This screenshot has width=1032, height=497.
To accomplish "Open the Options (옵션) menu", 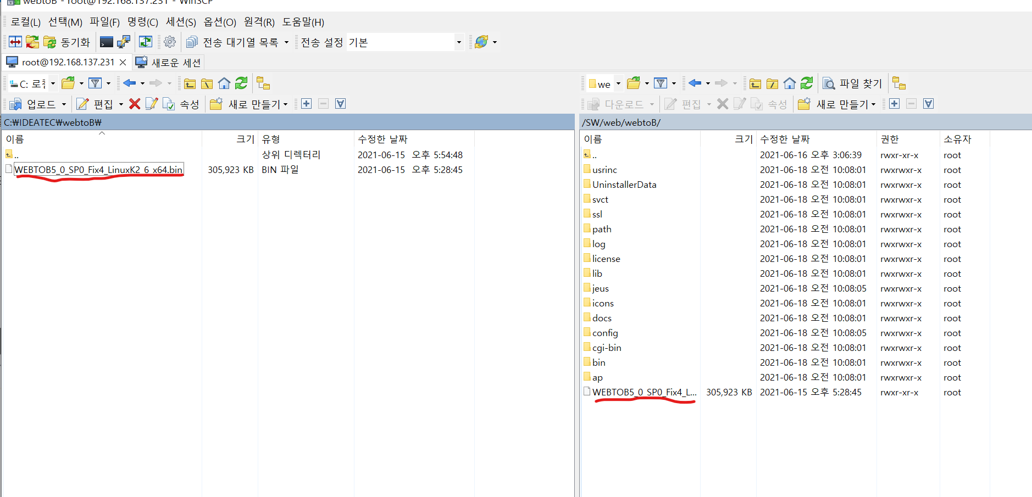I will [220, 22].
